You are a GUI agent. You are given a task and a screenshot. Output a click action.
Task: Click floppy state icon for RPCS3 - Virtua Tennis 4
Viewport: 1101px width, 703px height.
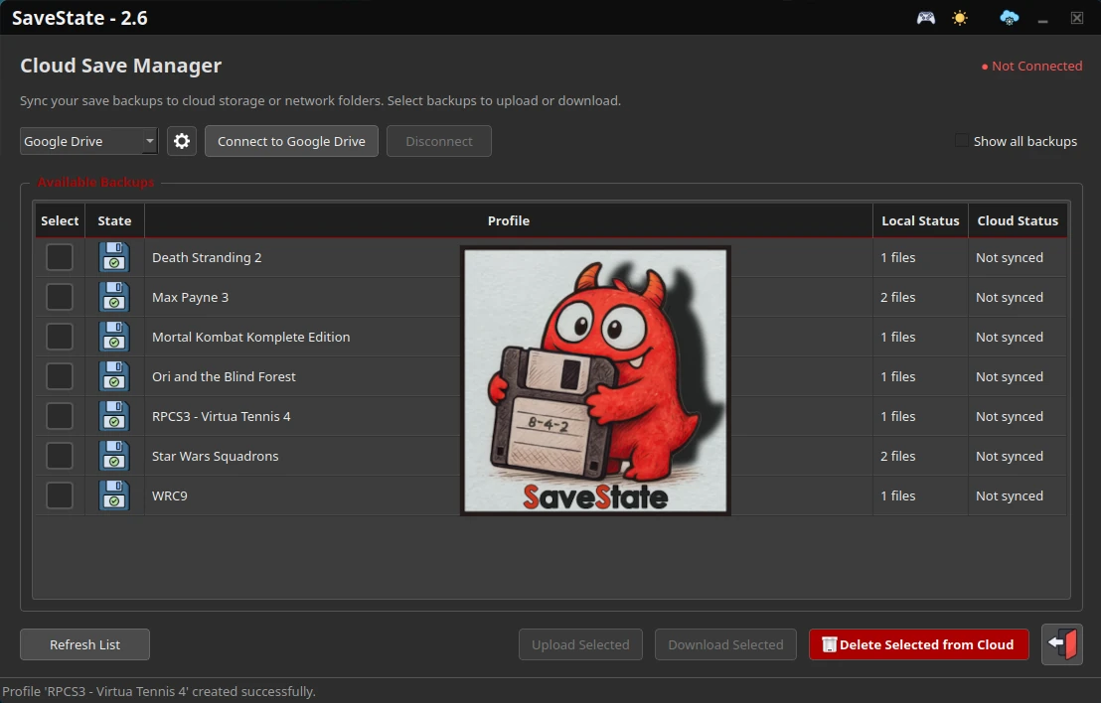pos(113,416)
